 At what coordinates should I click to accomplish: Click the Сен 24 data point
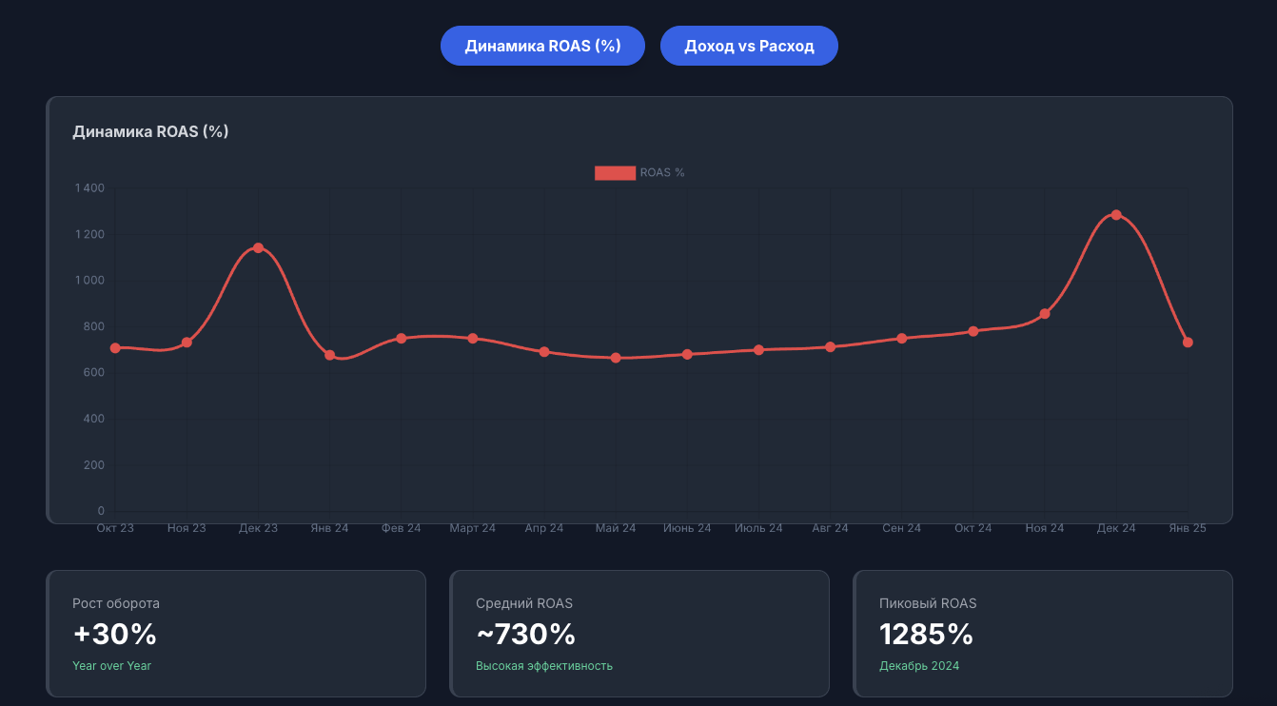click(902, 339)
